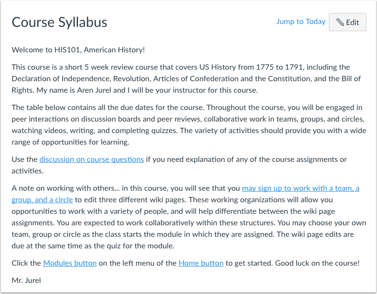Click the word 'activities.' after the discussion link
The width and height of the screenshot is (377, 294).
tap(27, 171)
